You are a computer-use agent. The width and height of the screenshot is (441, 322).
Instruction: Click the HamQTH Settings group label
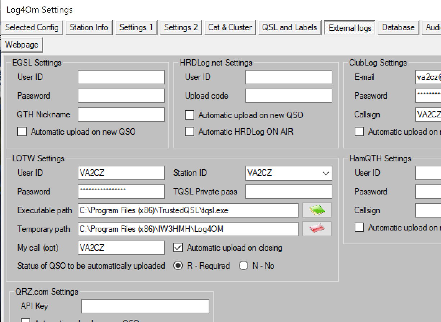(380, 158)
